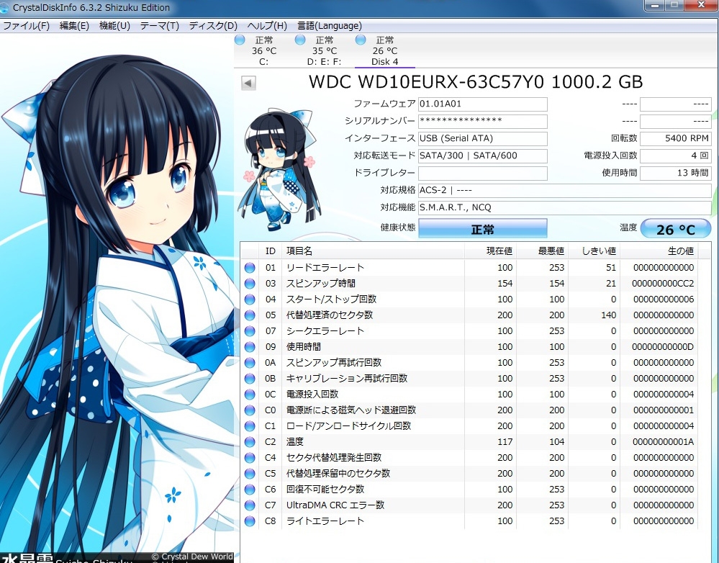Viewport: 719px width, 563px height.
Task: Click the 5400 RPM rotation field
Action: [675, 138]
